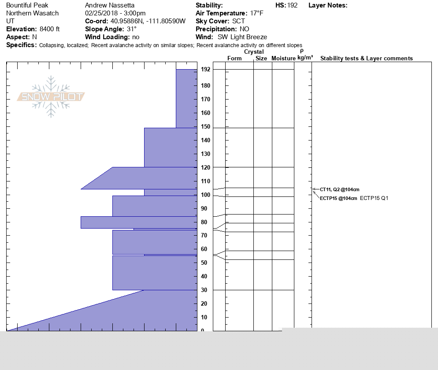Click Precipitation value NO

[245, 29]
